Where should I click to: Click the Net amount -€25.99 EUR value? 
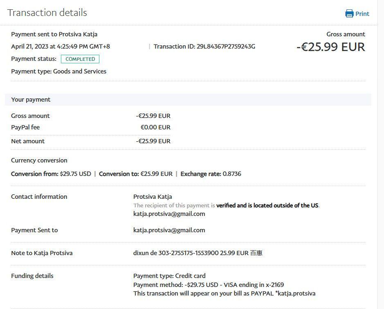pos(153,141)
